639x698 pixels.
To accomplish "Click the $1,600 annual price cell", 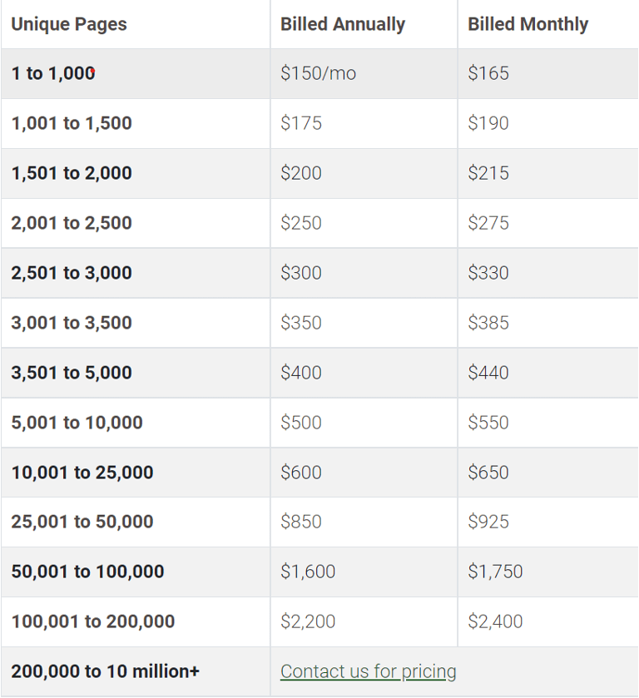I will click(x=308, y=572).
